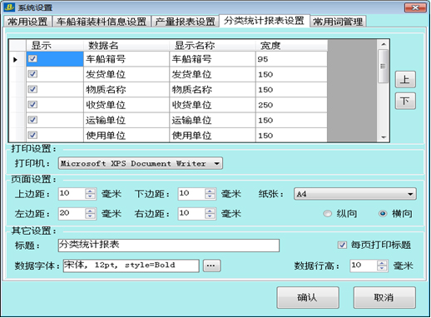Screen dimensions: 431x318
Task: Click the 下边距 value field
Action: [x=191, y=194]
